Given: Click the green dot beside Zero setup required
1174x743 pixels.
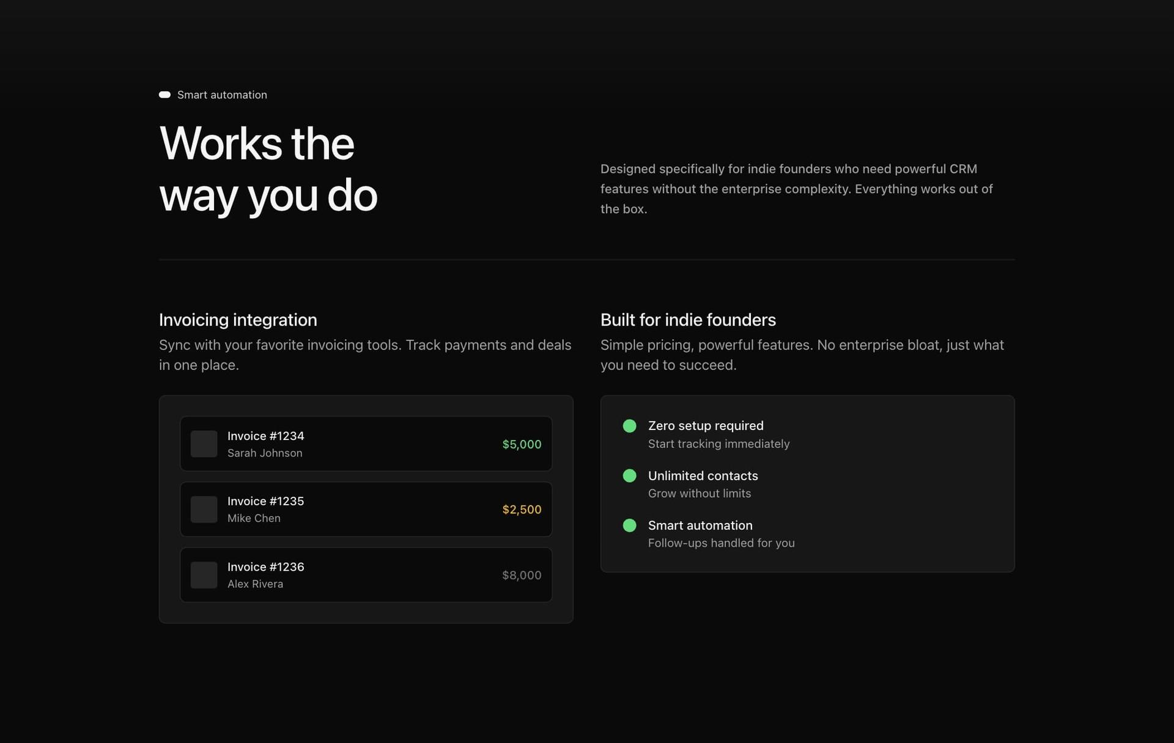Looking at the screenshot, I should 629,426.
